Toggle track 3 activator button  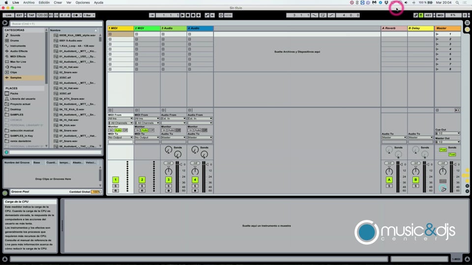coord(169,180)
